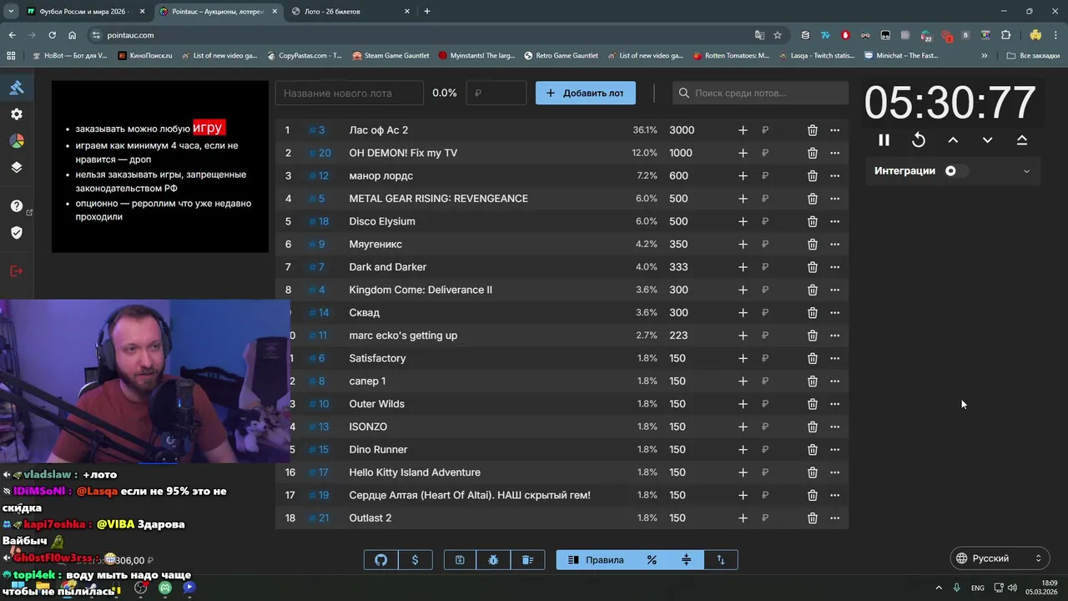Toggle the Интеграции switch
The width and height of the screenshot is (1068, 601).
click(955, 171)
